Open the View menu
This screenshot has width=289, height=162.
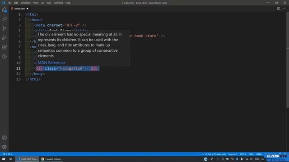(x=36, y=3)
